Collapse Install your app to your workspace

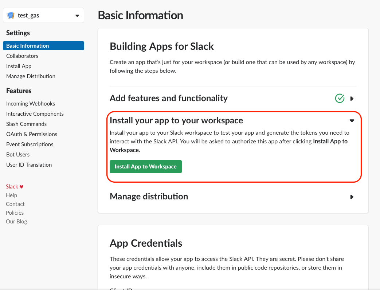[x=352, y=120]
